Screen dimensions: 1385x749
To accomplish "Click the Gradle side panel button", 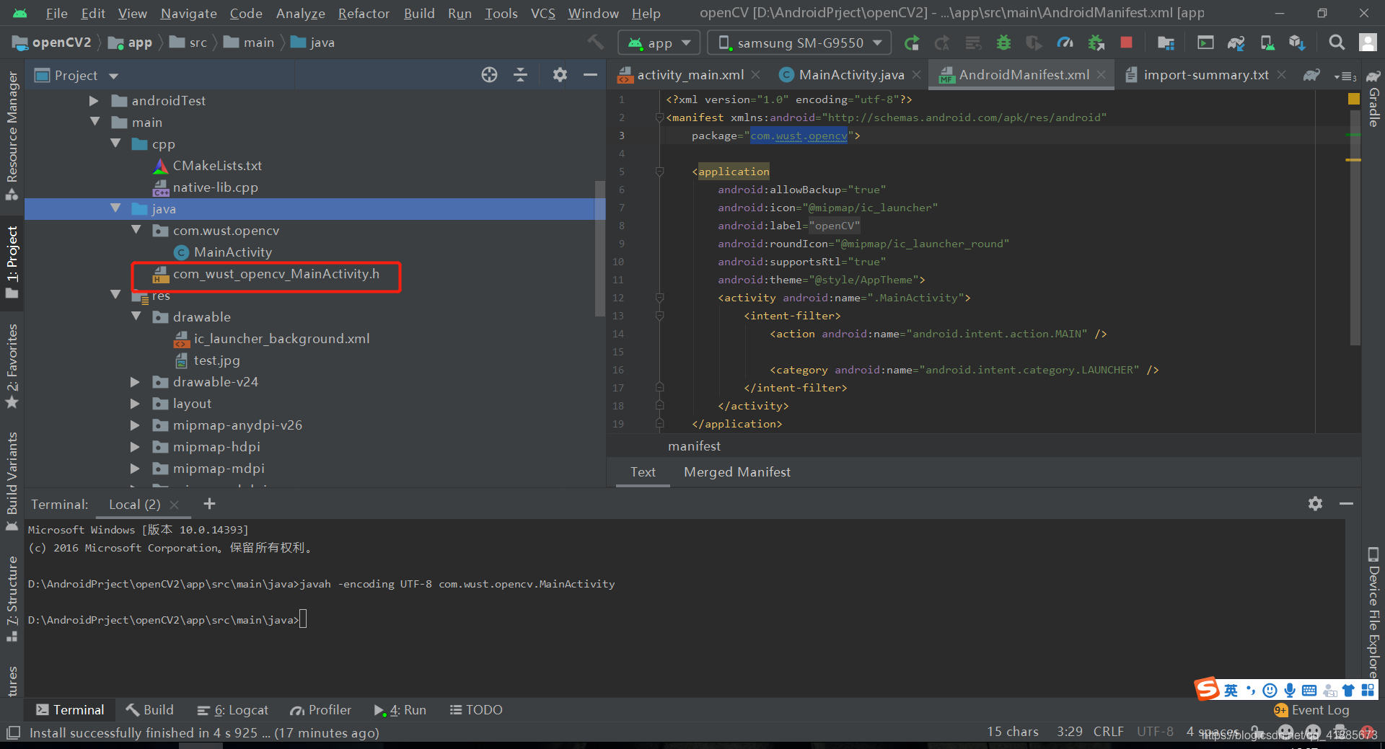I will click(x=1373, y=99).
